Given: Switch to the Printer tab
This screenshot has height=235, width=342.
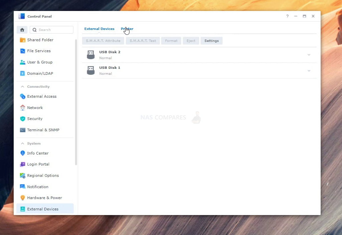Looking at the screenshot, I should click(127, 29).
